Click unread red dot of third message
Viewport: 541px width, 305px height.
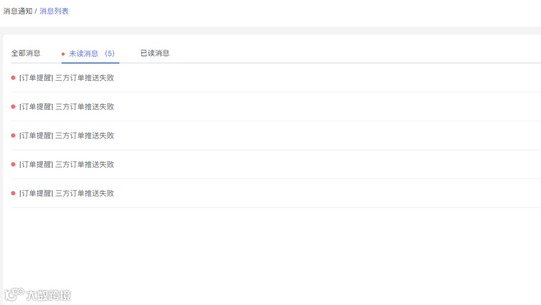13,135
